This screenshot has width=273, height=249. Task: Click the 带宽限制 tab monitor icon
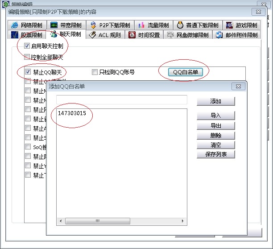pos(54,25)
